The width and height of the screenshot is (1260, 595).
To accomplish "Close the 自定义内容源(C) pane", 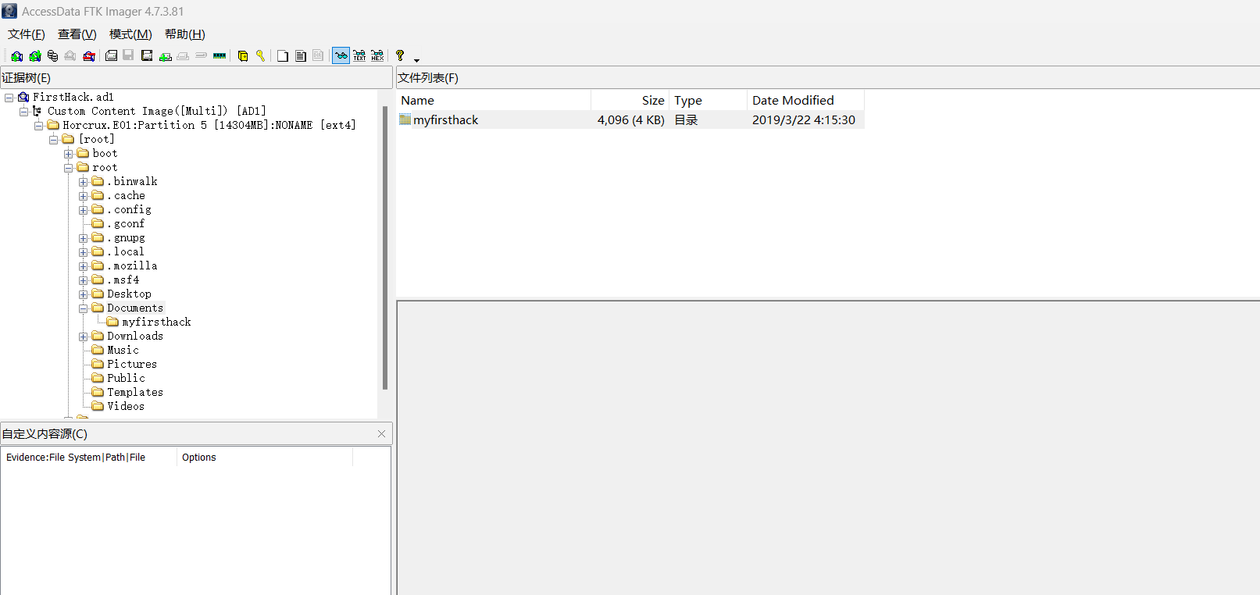I will click(381, 434).
